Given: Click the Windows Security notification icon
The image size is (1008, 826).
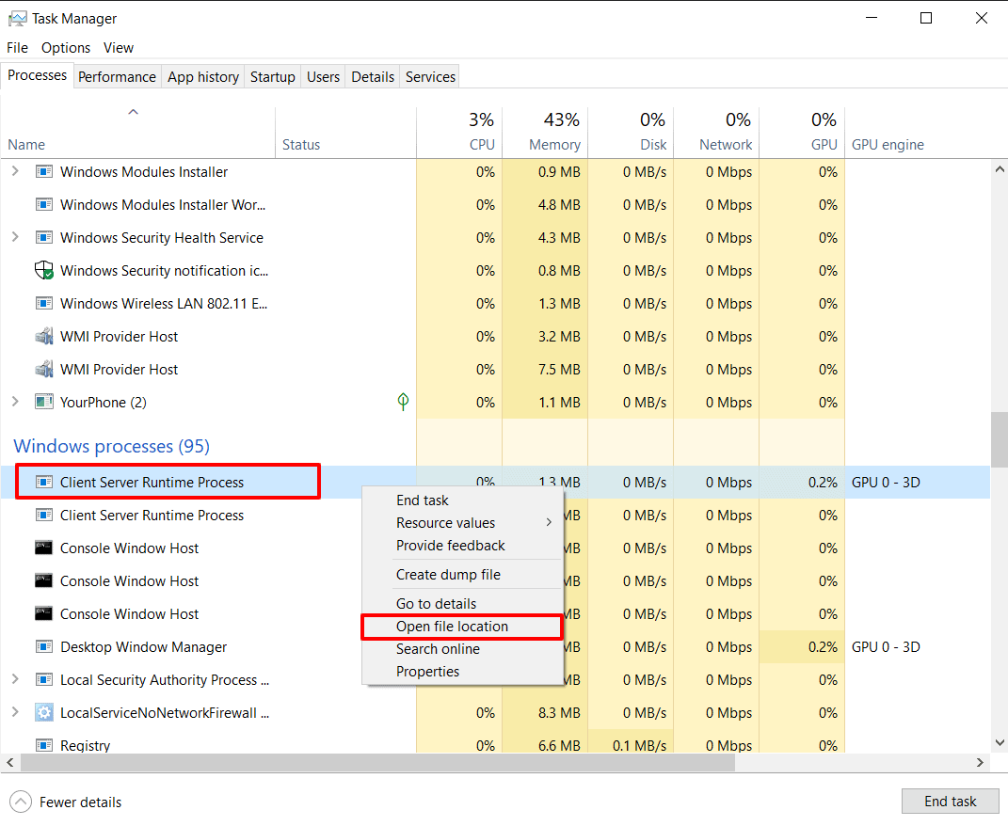Looking at the screenshot, I should (43, 270).
